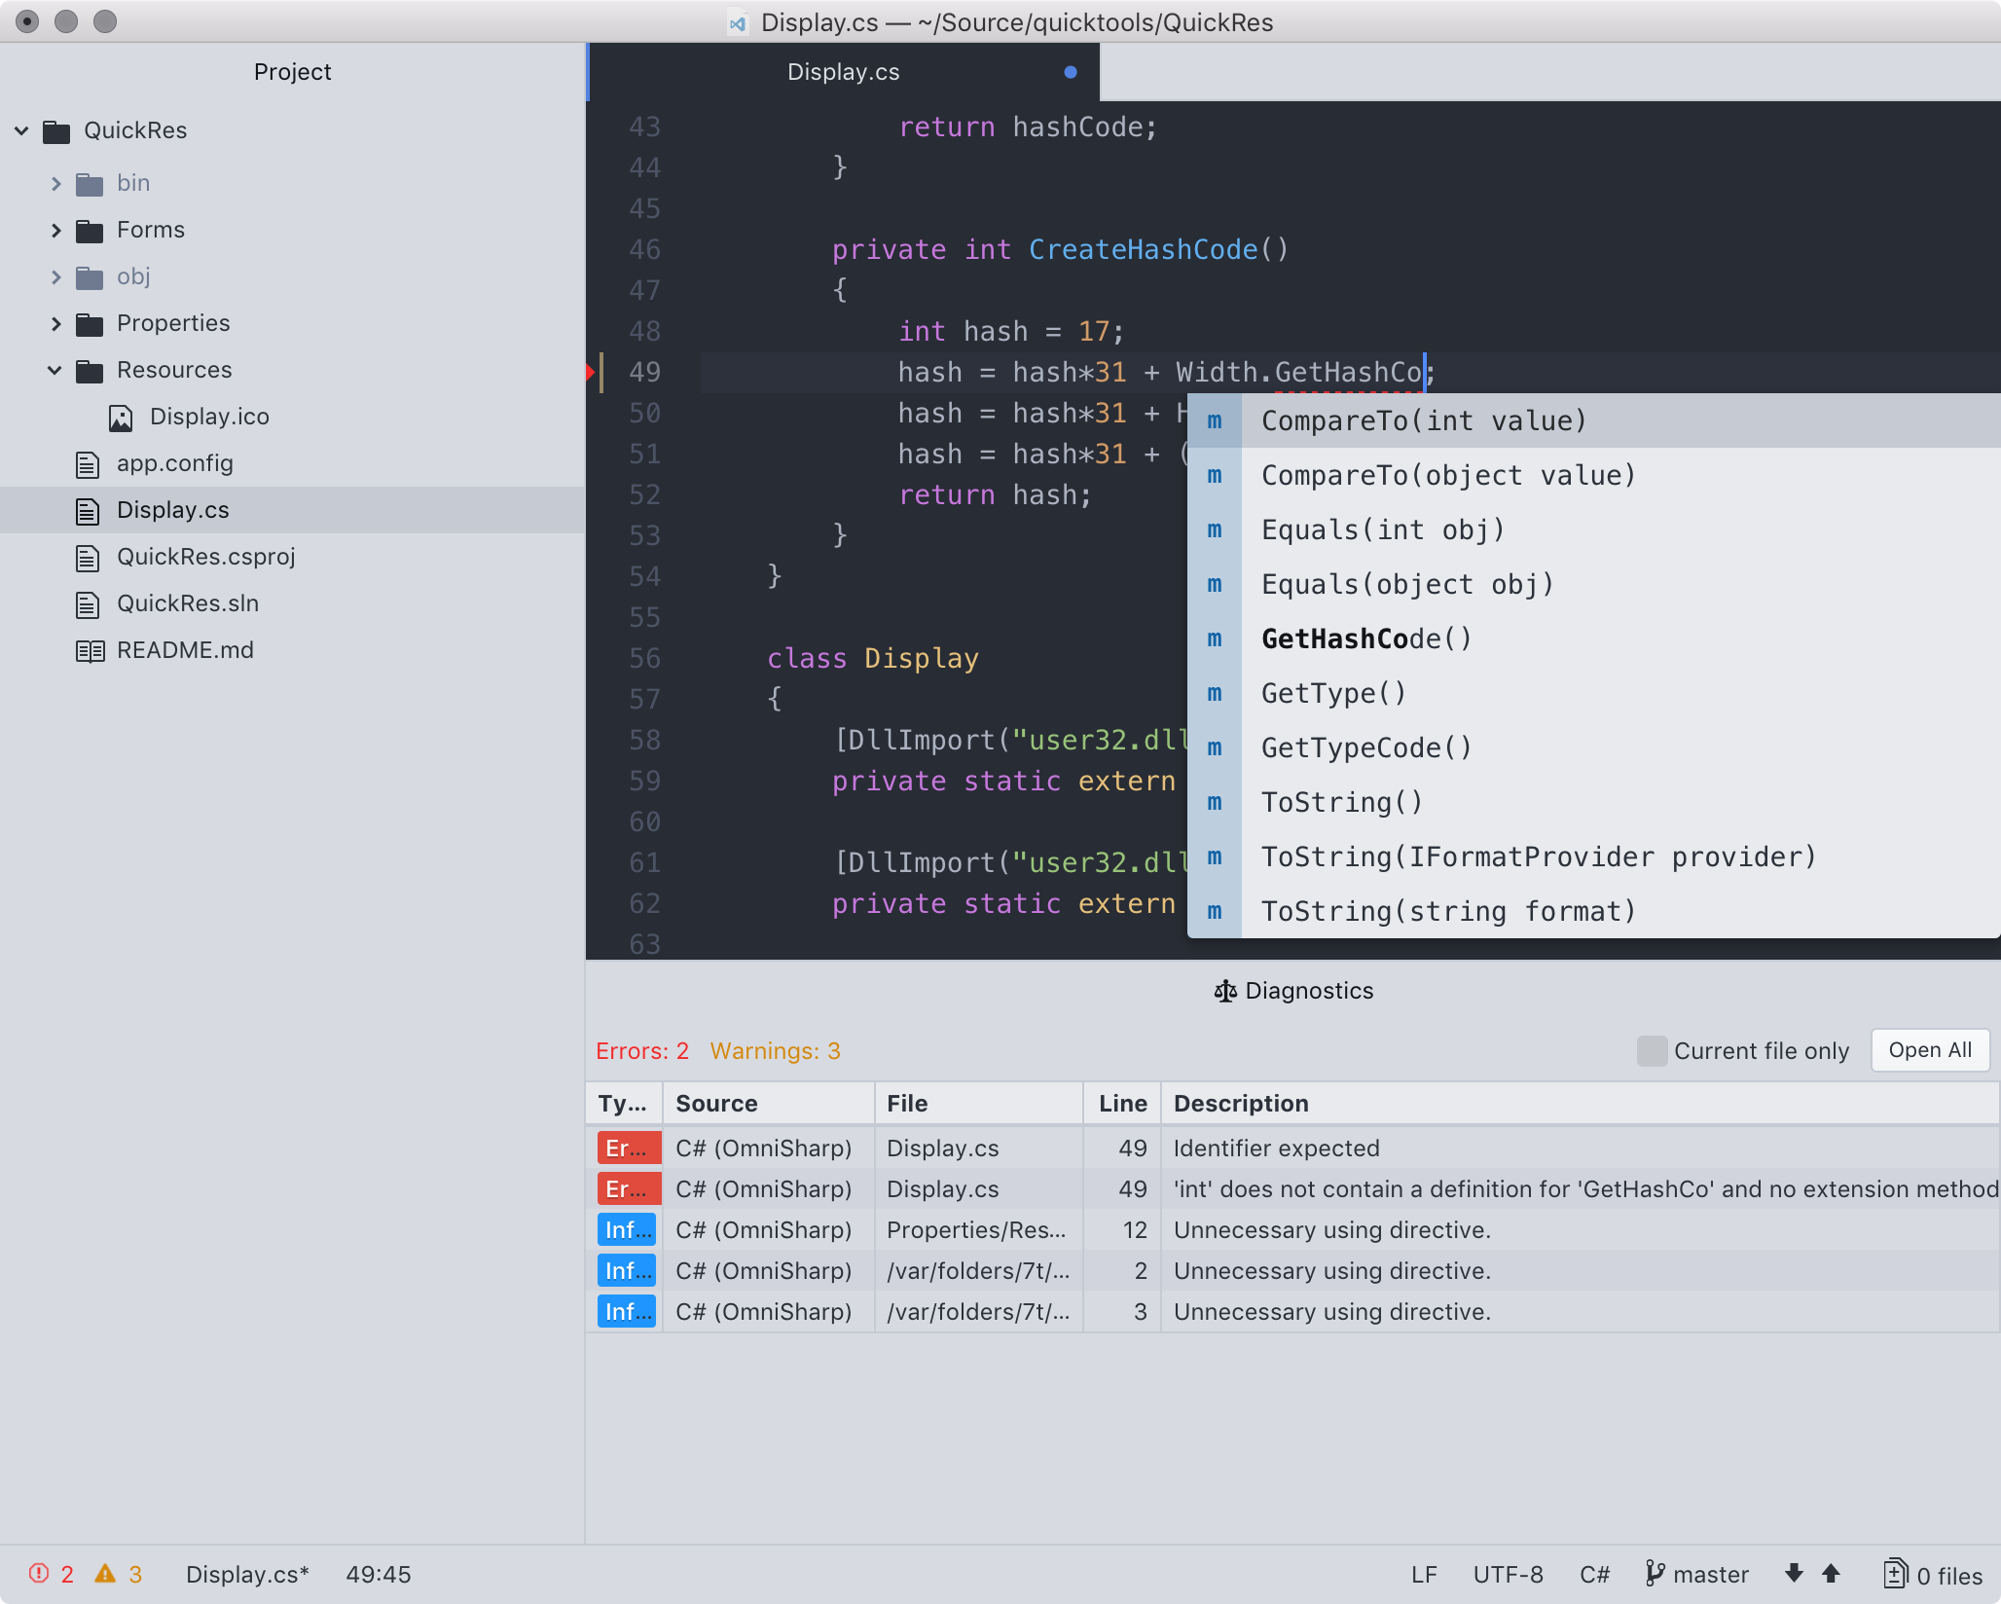Collapse the Resources folder chevron

[x=55, y=370]
